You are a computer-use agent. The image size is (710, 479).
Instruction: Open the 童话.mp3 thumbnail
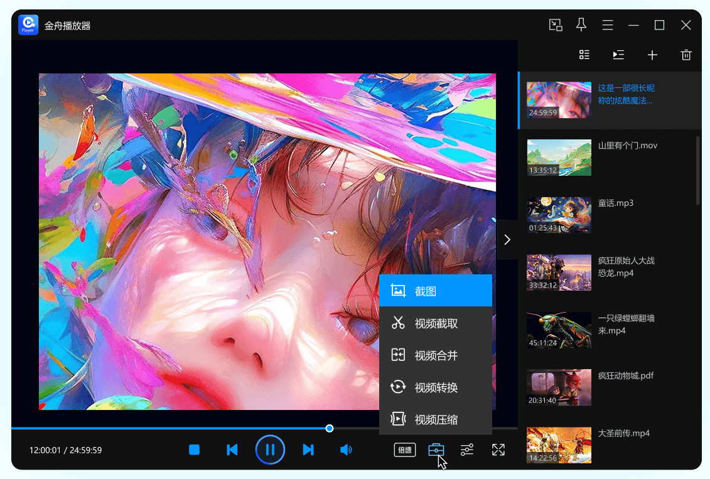(559, 215)
